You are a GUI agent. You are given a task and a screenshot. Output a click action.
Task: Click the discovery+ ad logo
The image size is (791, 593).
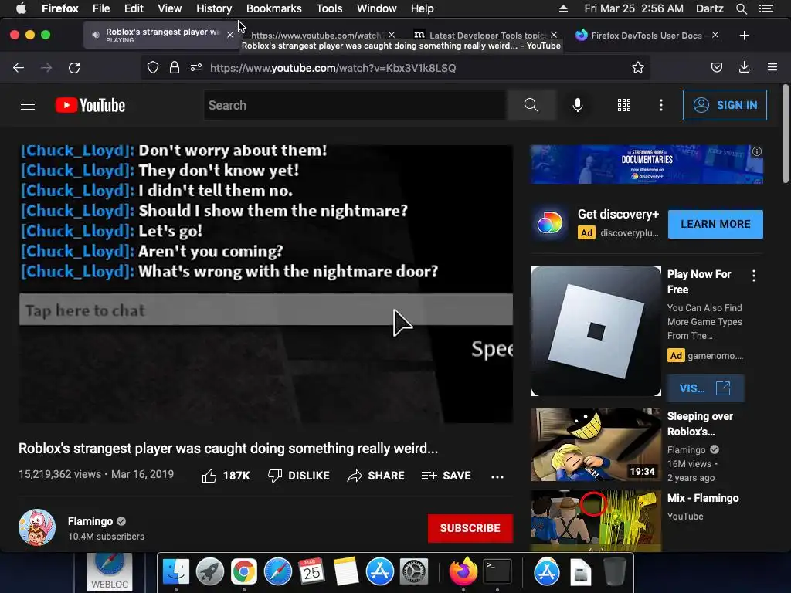550,222
